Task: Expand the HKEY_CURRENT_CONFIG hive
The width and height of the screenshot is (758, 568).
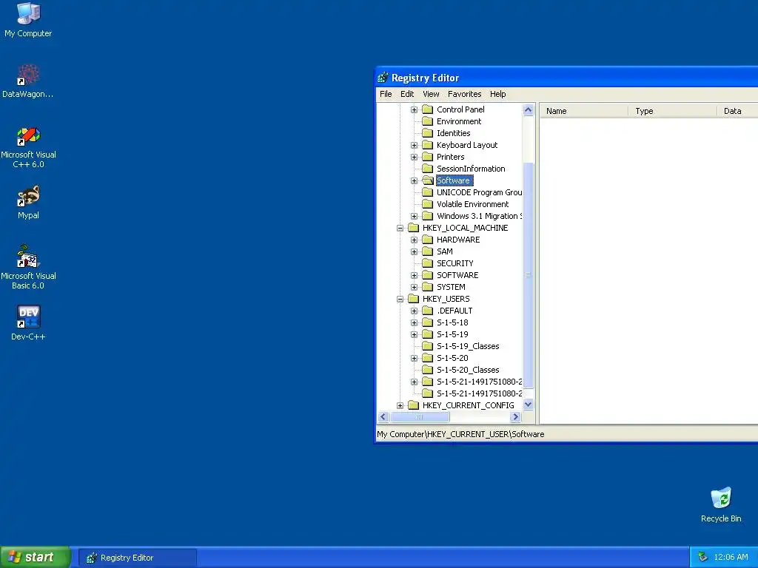Action: coord(400,406)
